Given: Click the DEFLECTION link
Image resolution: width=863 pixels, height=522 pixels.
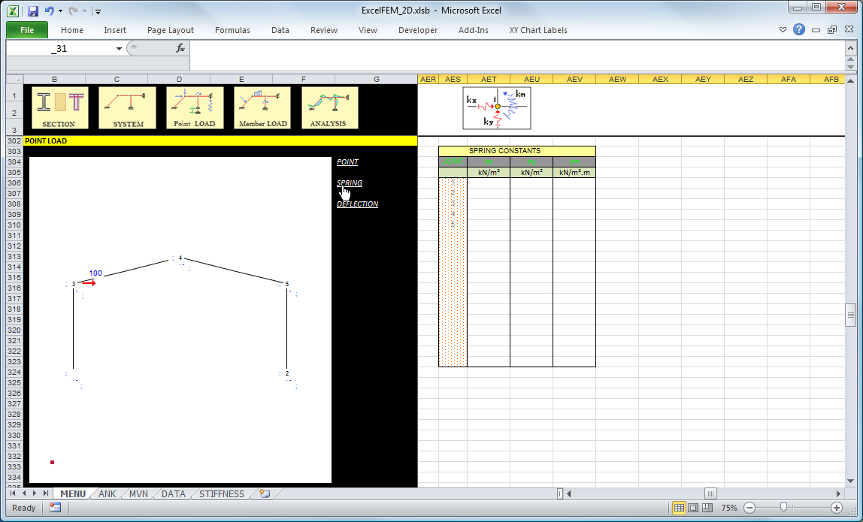Looking at the screenshot, I should [357, 204].
